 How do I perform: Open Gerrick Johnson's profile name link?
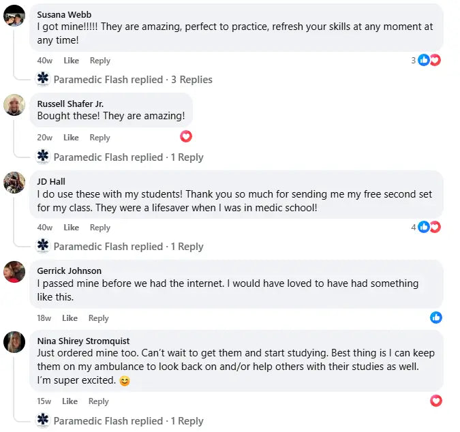pyautogui.click(x=69, y=271)
